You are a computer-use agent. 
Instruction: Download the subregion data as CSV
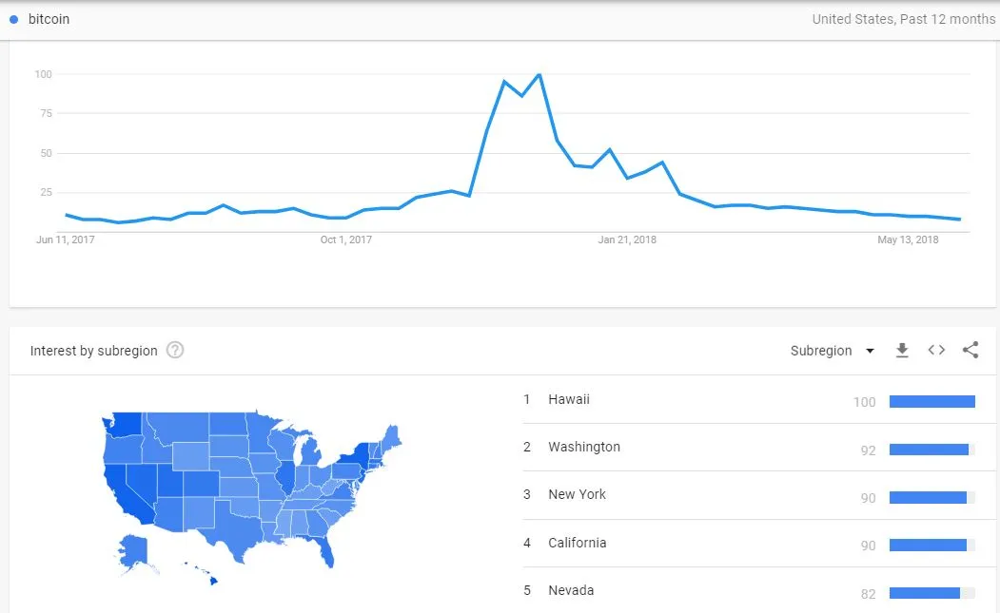[x=902, y=351]
